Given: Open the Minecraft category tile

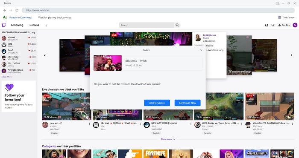Looking at the screenshot, I should coord(257,154).
